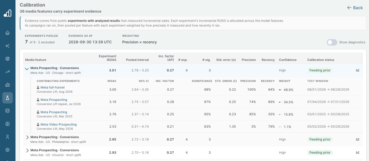The height and width of the screenshot is (161, 369).
Task: Open the Meta Video Prospecting experiment link
Action: click(x=59, y=124)
